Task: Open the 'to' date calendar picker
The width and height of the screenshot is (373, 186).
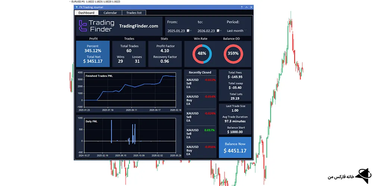Action: point(219,31)
